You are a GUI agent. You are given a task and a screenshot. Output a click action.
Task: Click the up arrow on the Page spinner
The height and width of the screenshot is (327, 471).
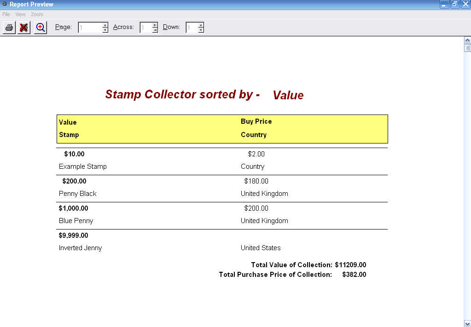coord(105,25)
